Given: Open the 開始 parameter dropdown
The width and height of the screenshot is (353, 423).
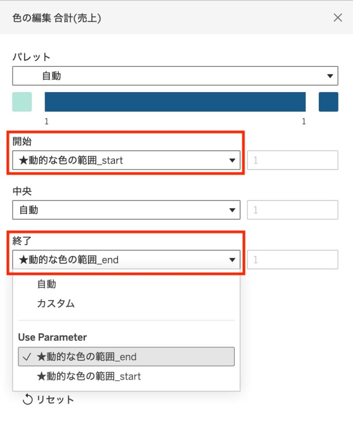Looking at the screenshot, I should [120, 160].
